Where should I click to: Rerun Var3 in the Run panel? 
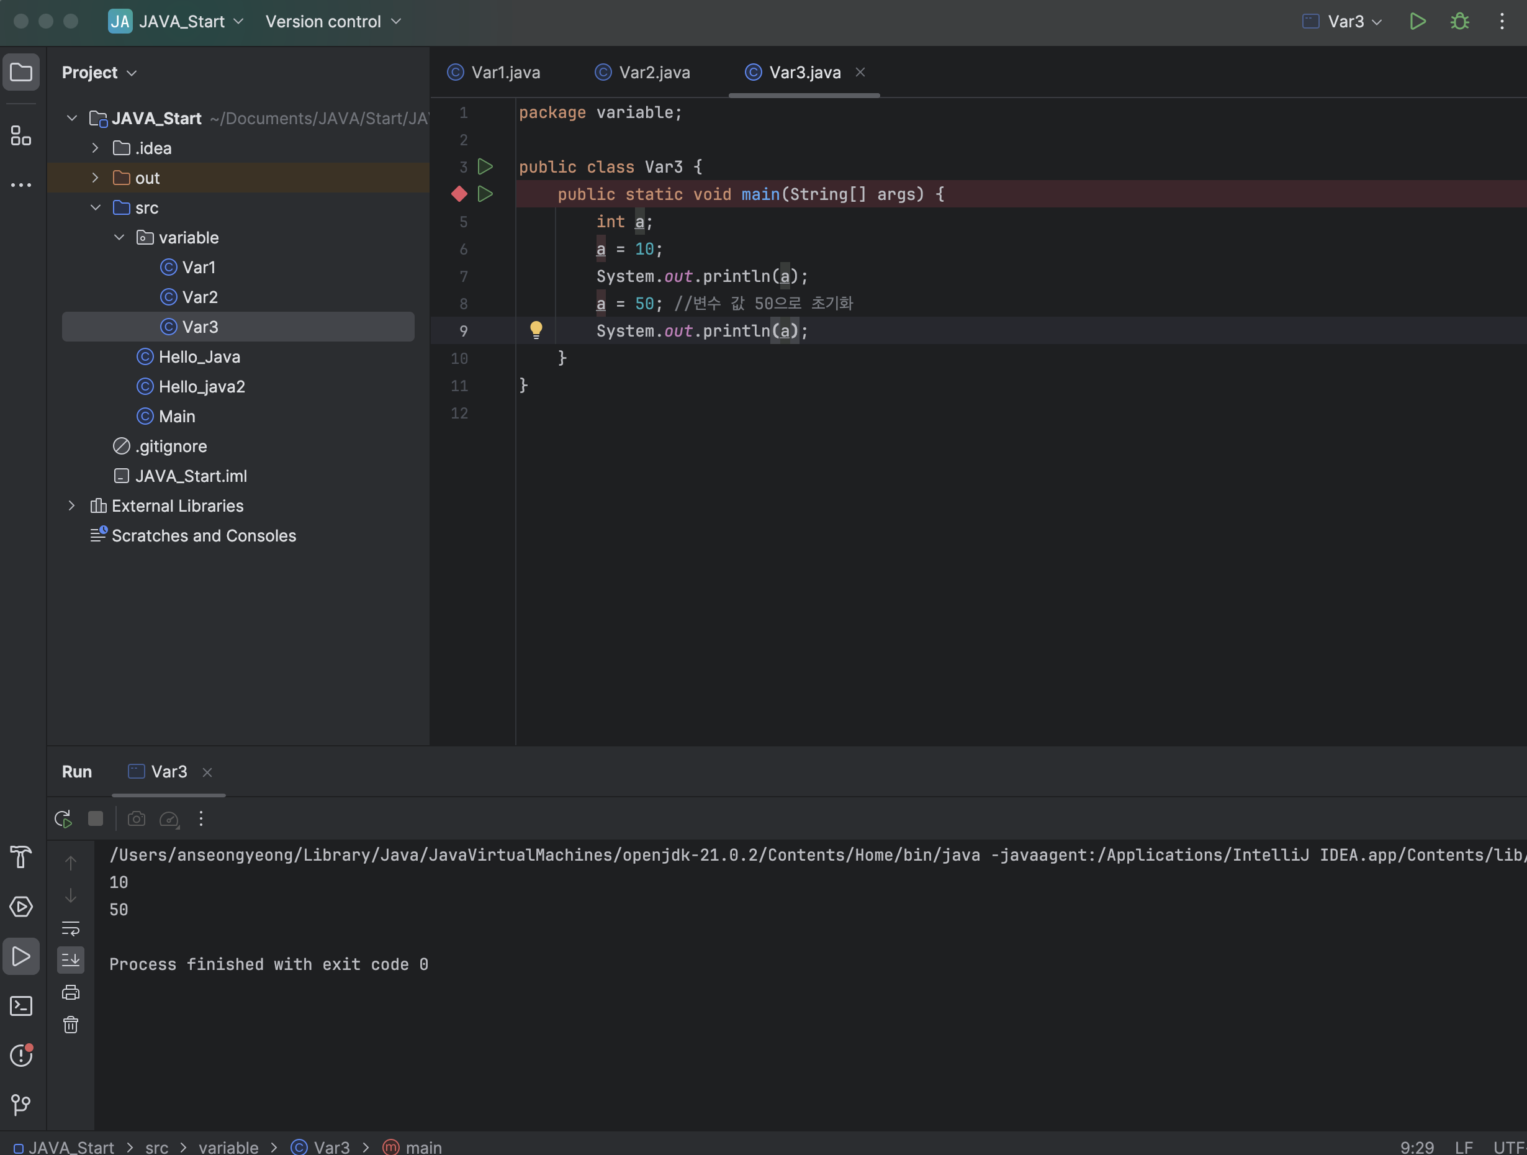[x=63, y=818]
